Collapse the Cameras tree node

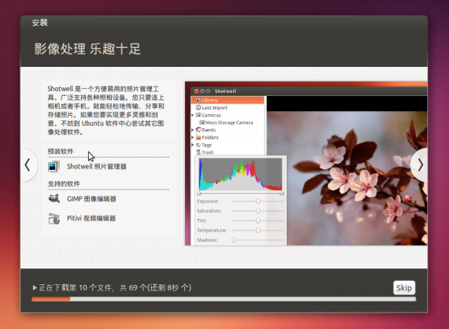[x=193, y=115]
